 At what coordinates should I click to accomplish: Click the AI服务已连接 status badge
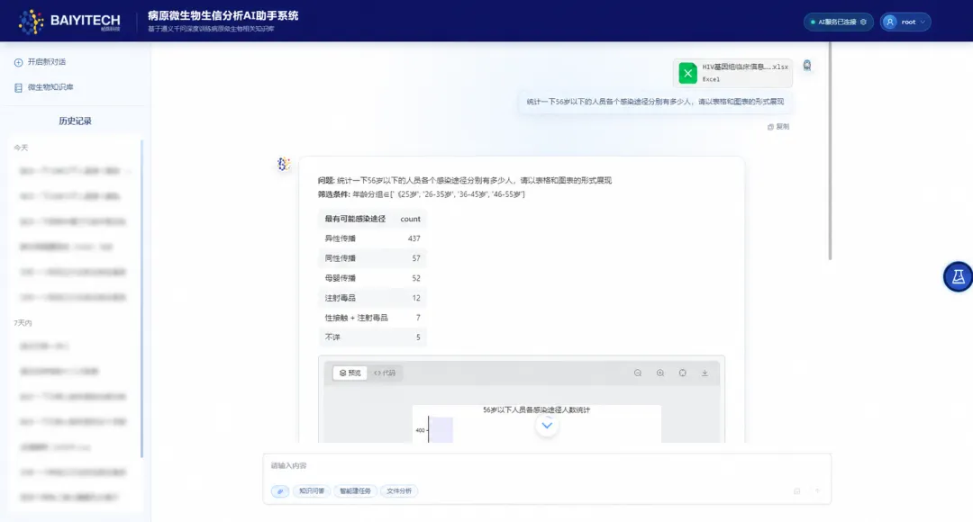click(839, 22)
